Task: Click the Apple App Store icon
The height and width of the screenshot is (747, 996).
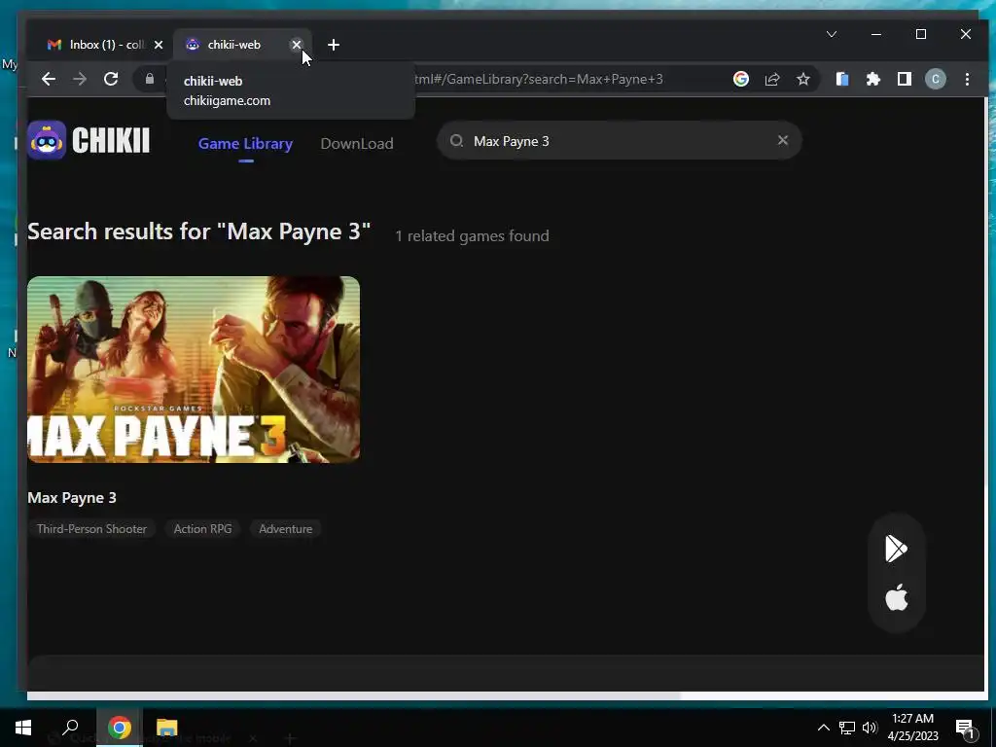Action: (896, 598)
